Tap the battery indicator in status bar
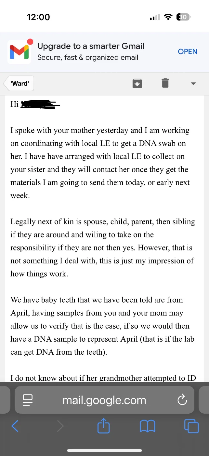 183,17
